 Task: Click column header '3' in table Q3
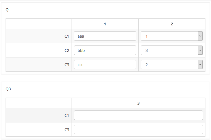coord(138,103)
